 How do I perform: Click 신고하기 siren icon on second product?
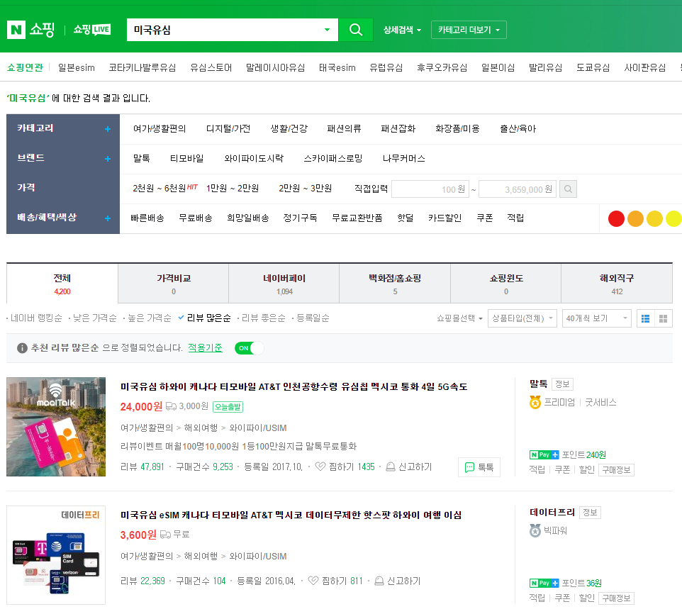pos(379,581)
